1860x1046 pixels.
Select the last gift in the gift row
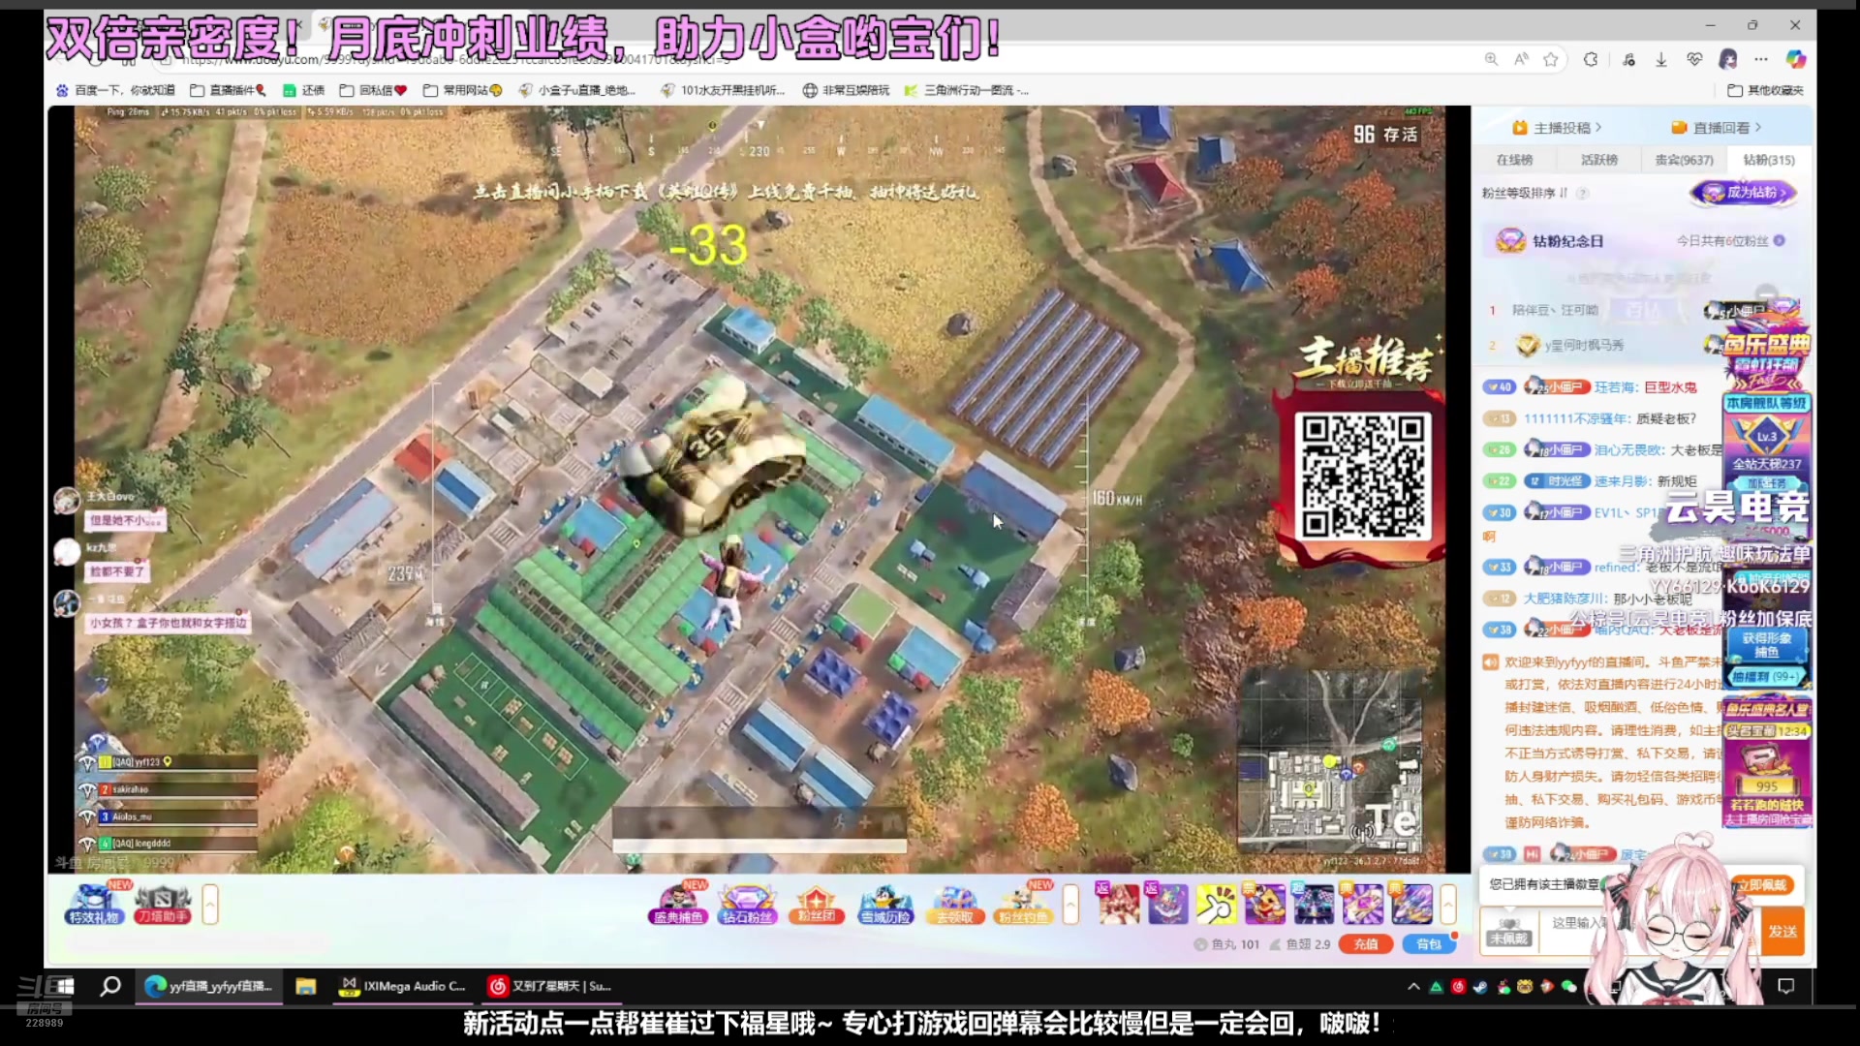pyautogui.click(x=1411, y=904)
